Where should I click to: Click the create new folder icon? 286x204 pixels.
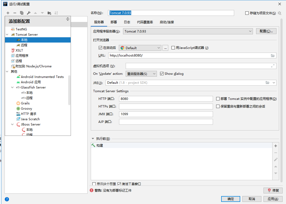[x=49, y=13]
